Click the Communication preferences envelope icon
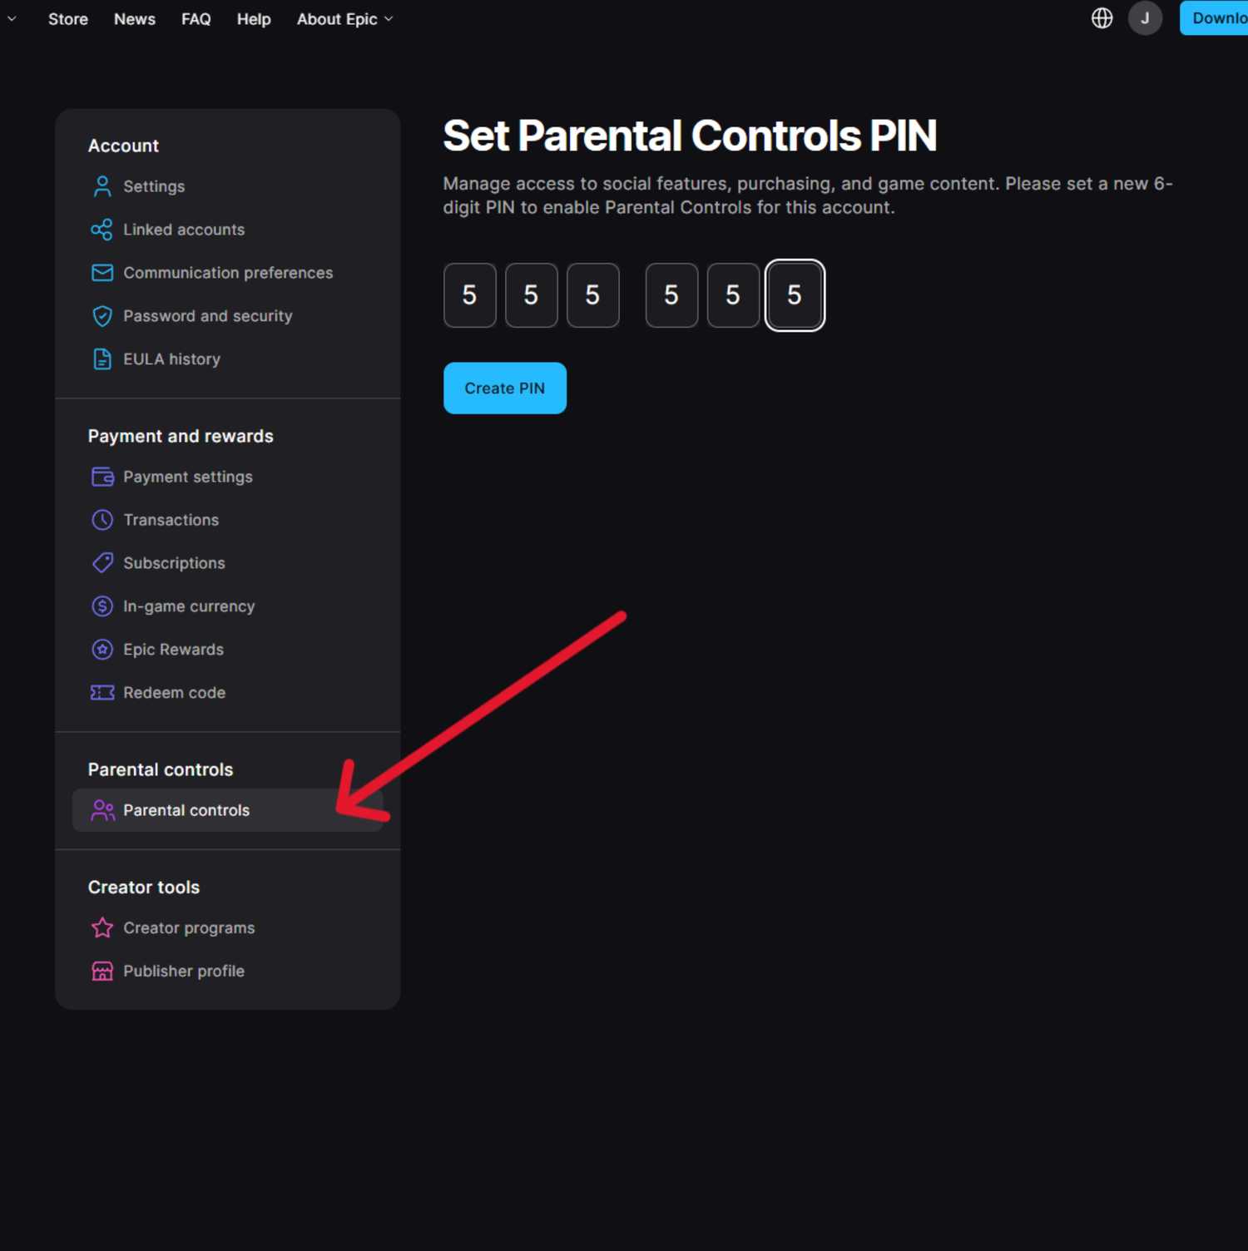The width and height of the screenshot is (1248, 1251). coord(102,272)
